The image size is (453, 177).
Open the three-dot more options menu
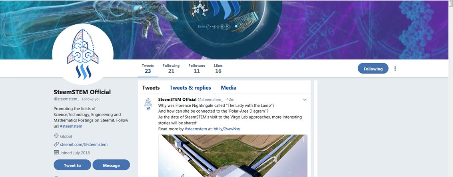coord(395,69)
